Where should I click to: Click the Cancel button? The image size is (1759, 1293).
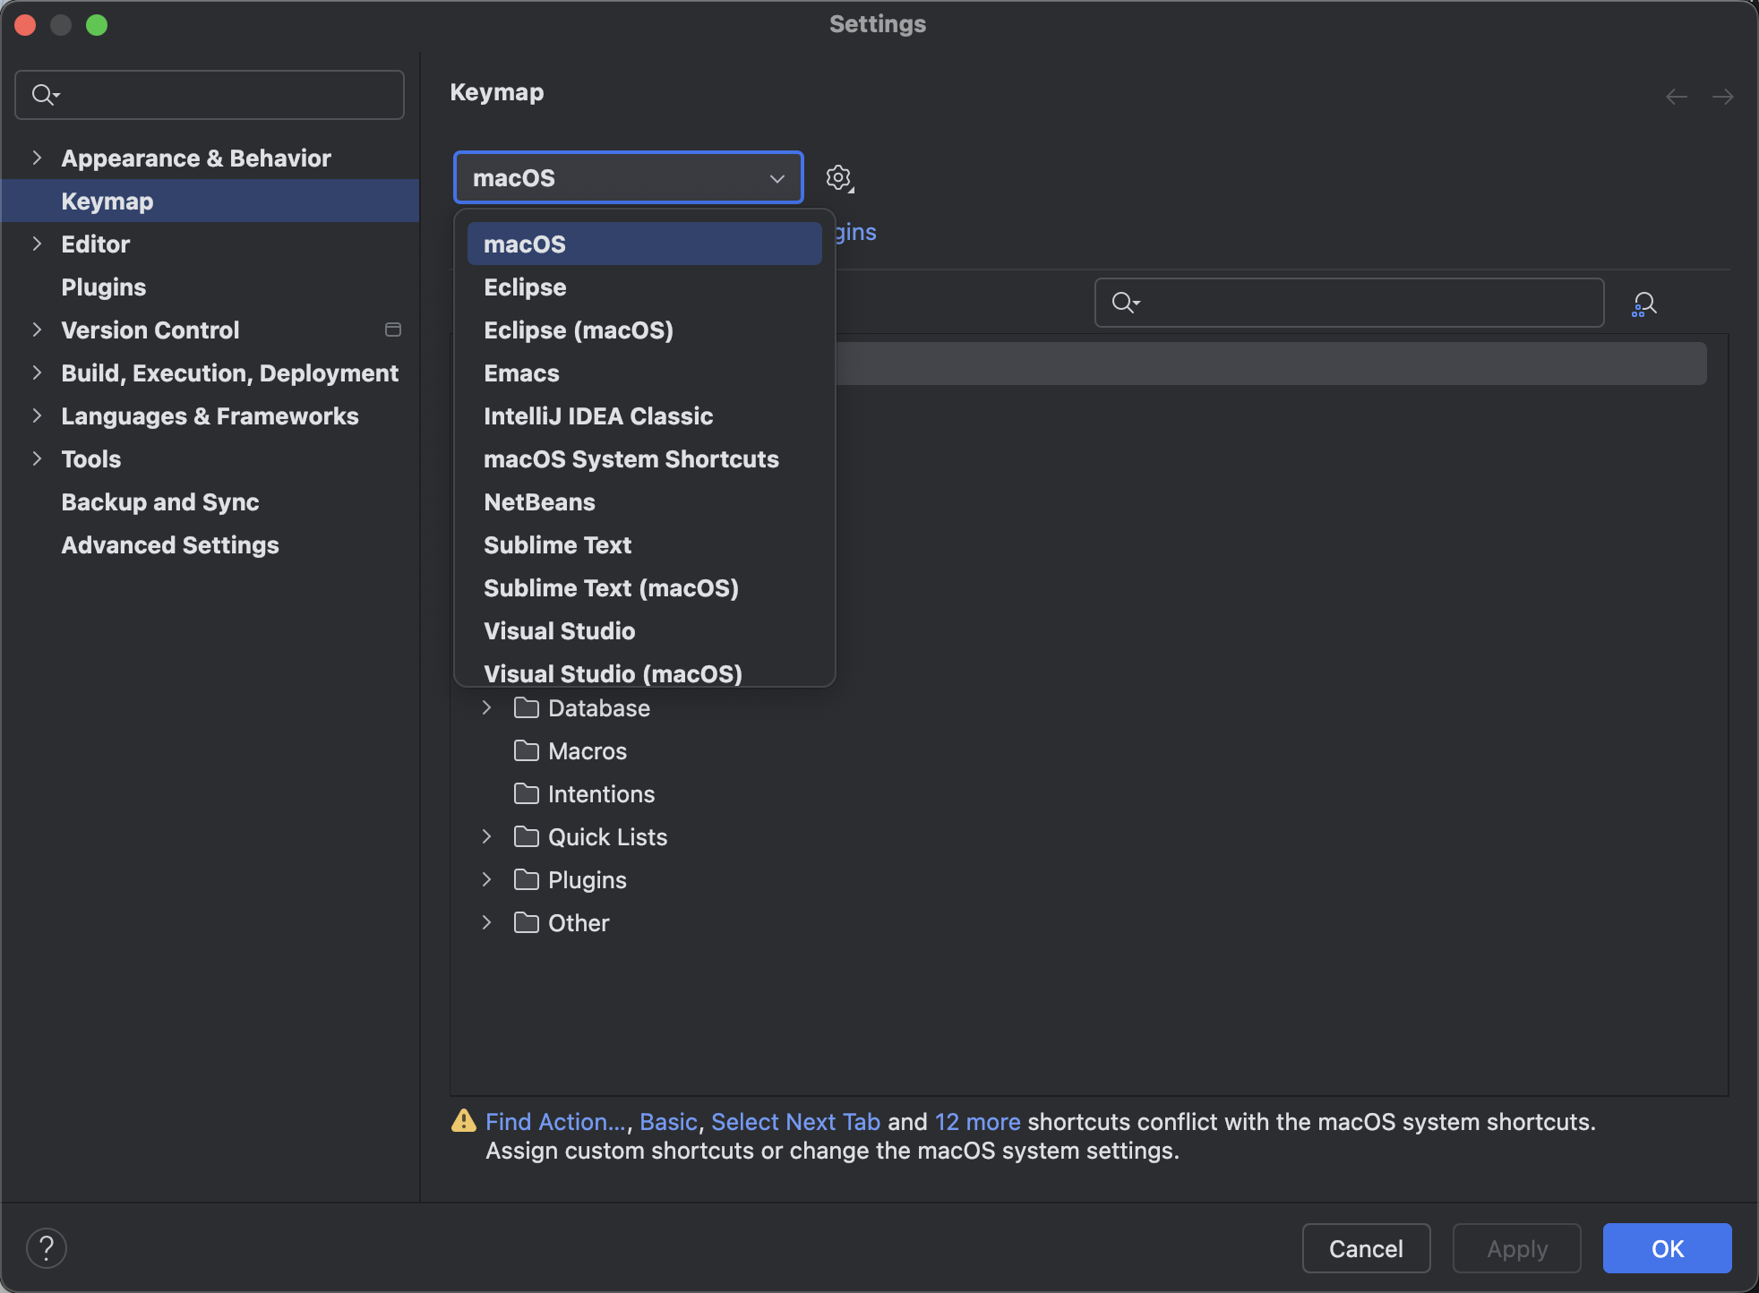pyautogui.click(x=1366, y=1248)
